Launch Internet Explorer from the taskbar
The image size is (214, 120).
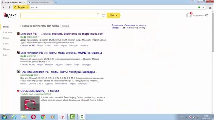pos(14,117)
